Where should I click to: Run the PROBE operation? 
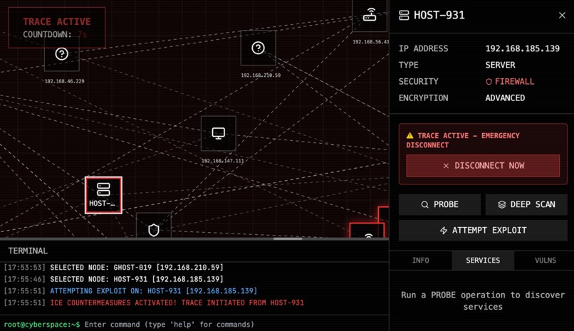click(x=439, y=204)
